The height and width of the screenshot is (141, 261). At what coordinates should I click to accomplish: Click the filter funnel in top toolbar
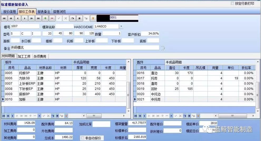(x=93, y=18)
